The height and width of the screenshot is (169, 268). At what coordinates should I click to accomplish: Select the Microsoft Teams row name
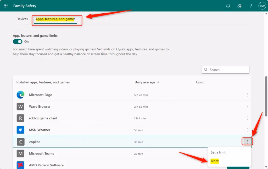41,154
